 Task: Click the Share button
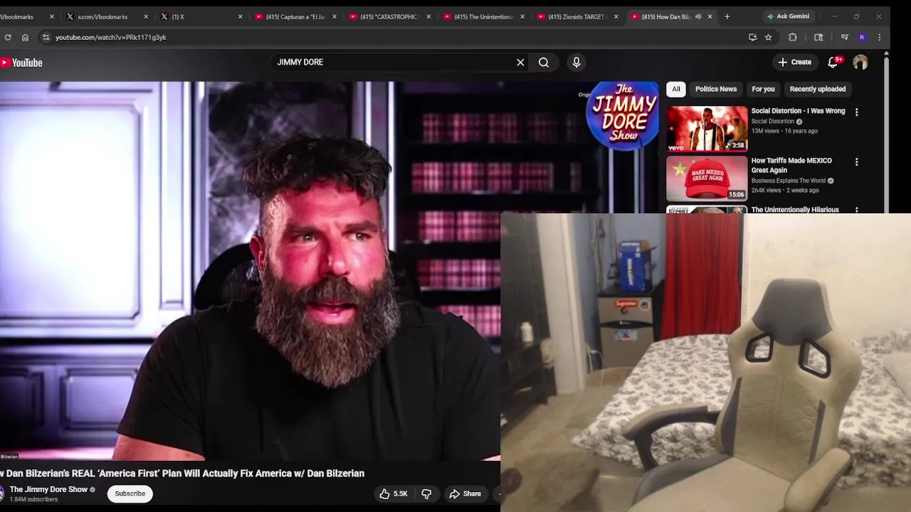465,494
